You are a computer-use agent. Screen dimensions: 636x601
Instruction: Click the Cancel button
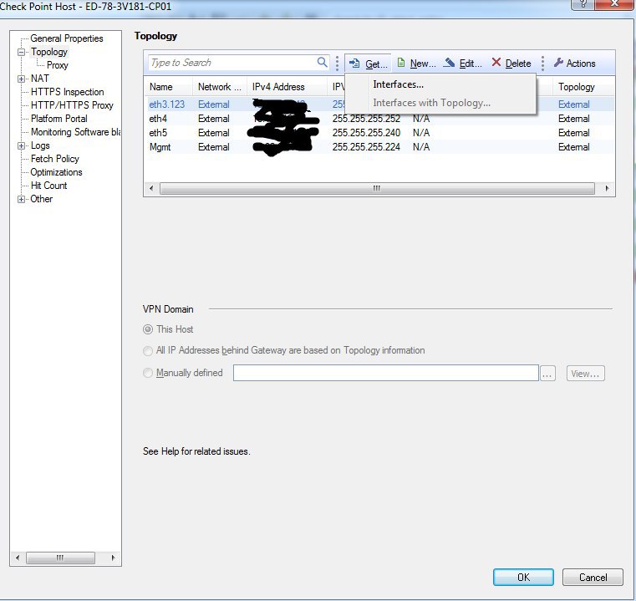(x=593, y=577)
